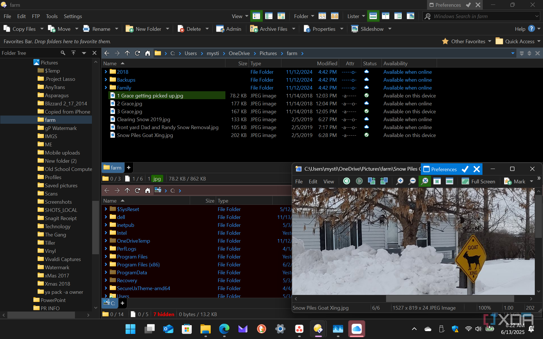Go to home folder in C: pane
The image size is (543, 339).
click(148, 190)
